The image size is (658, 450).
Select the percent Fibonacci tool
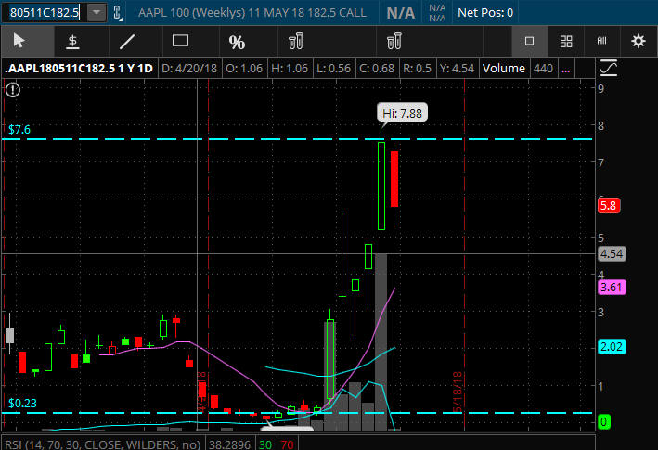tap(237, 42)
